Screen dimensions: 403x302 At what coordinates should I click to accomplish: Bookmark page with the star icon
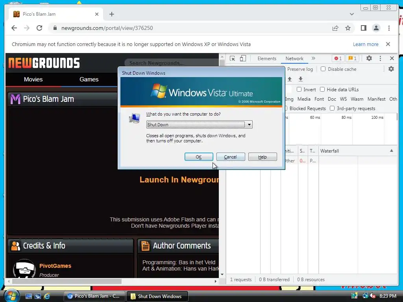pyautogui.click(x=348, y=28)
